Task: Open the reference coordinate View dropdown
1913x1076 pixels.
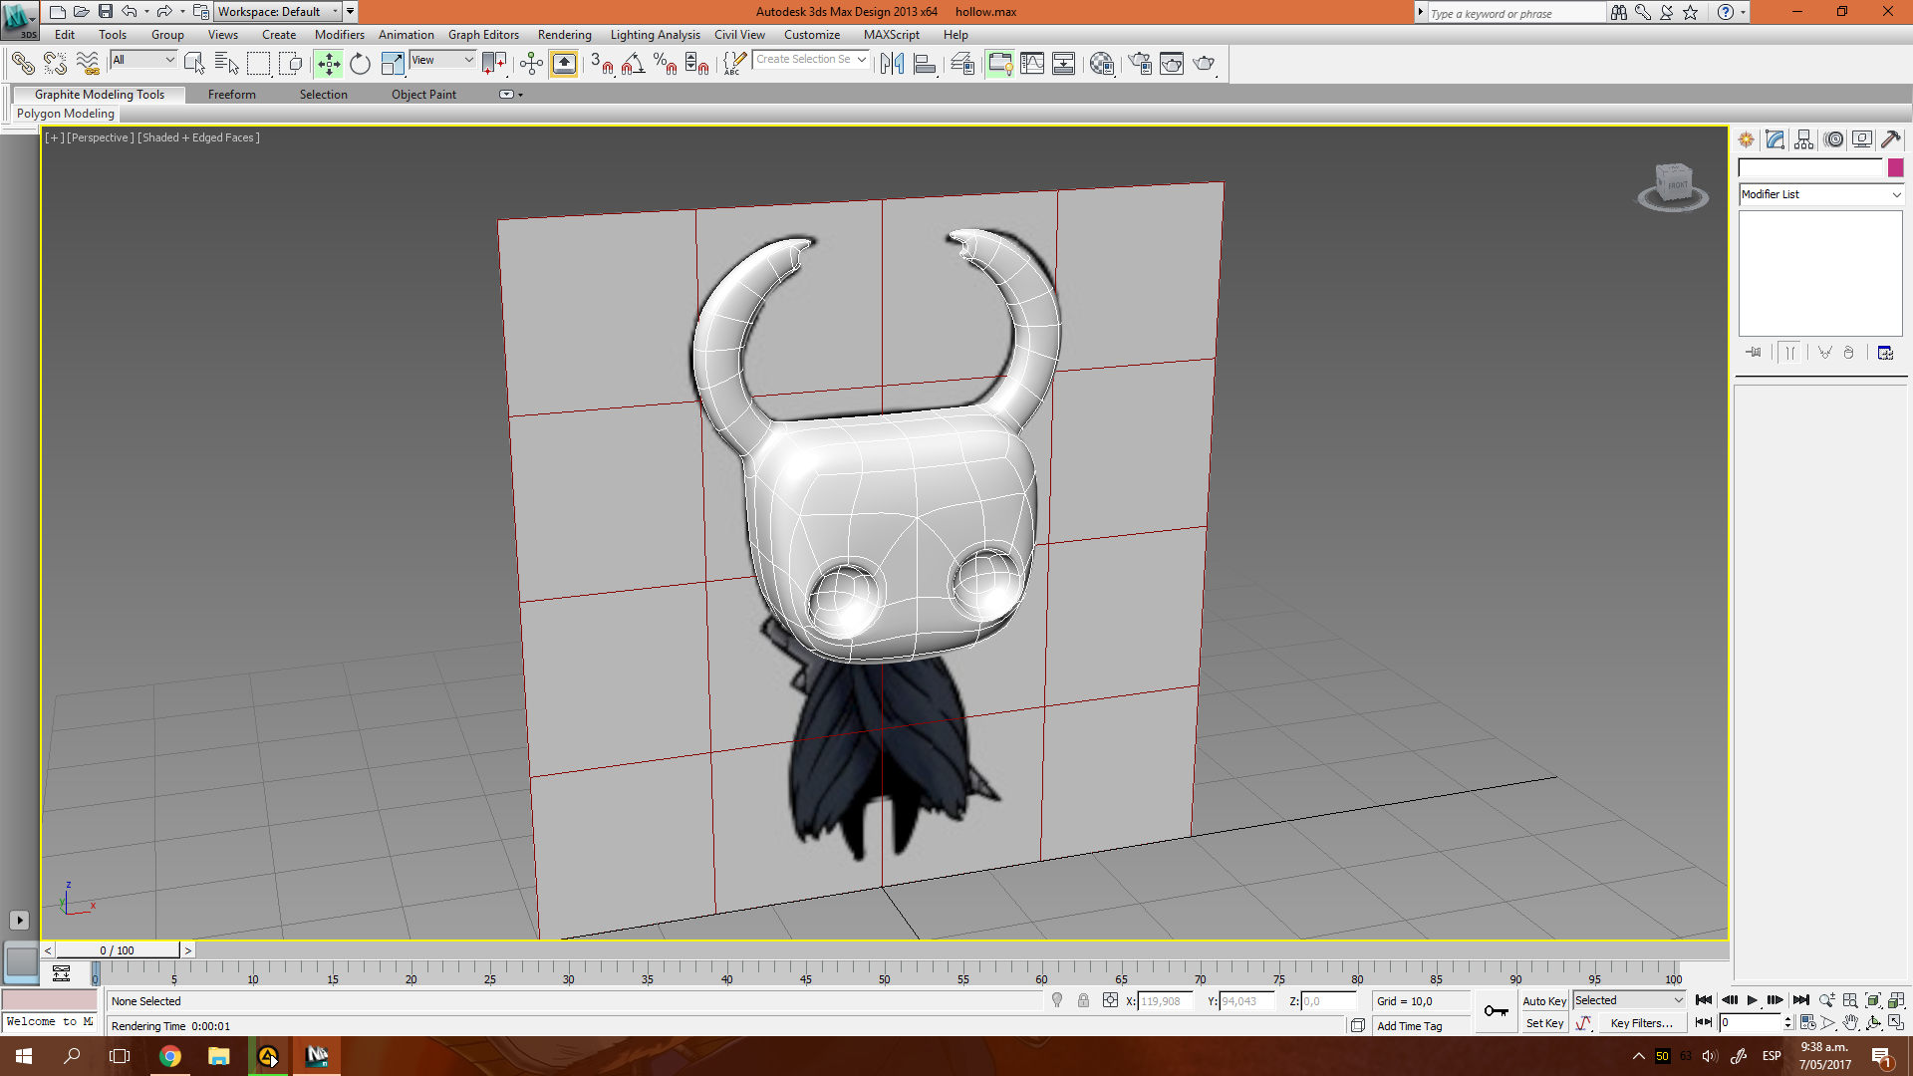Action: 442,60
